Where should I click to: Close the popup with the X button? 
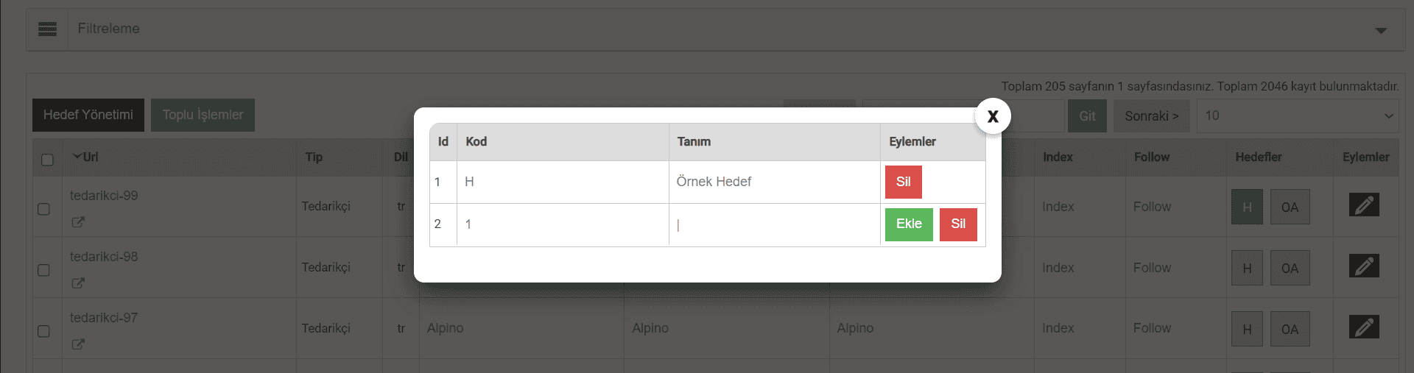point(993,116)
